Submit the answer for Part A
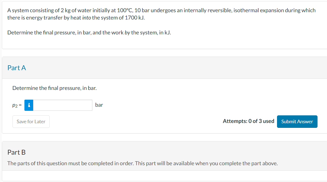 pos(297,121)
